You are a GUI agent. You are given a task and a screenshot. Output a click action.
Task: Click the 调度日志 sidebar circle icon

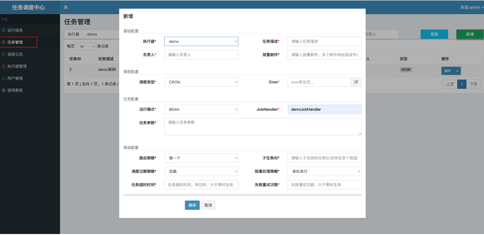[x=4, y=54]
